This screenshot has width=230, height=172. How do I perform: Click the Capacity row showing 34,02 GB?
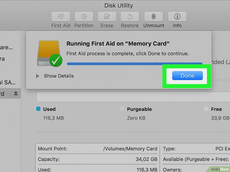98,159
